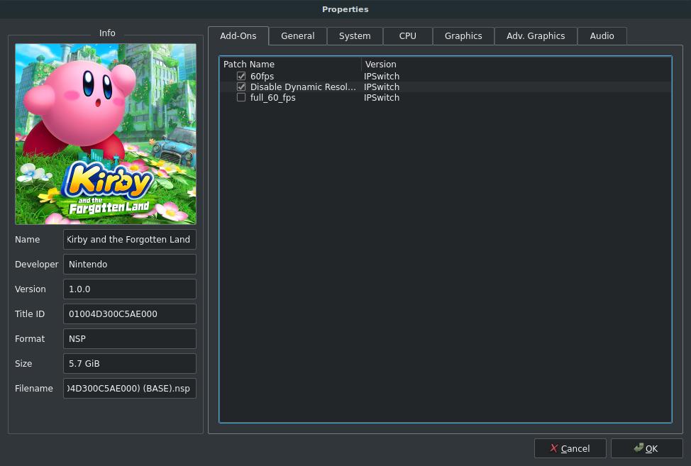Click IPSwitch version in the full_60_fps row
The image size is (691, 466).
[382, 97]
